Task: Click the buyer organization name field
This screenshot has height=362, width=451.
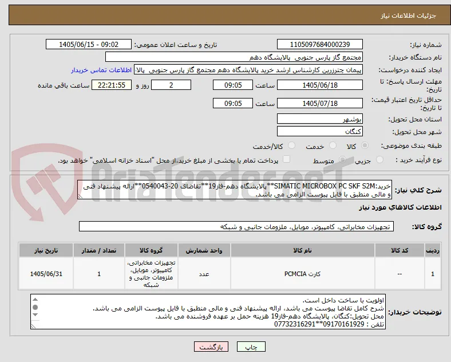Action: (x=234, y=57)
